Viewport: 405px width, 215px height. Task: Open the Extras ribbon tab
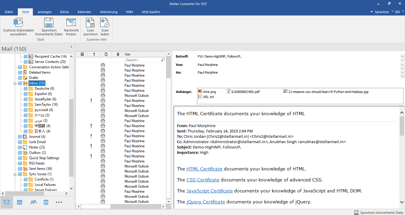coord(65,12)
